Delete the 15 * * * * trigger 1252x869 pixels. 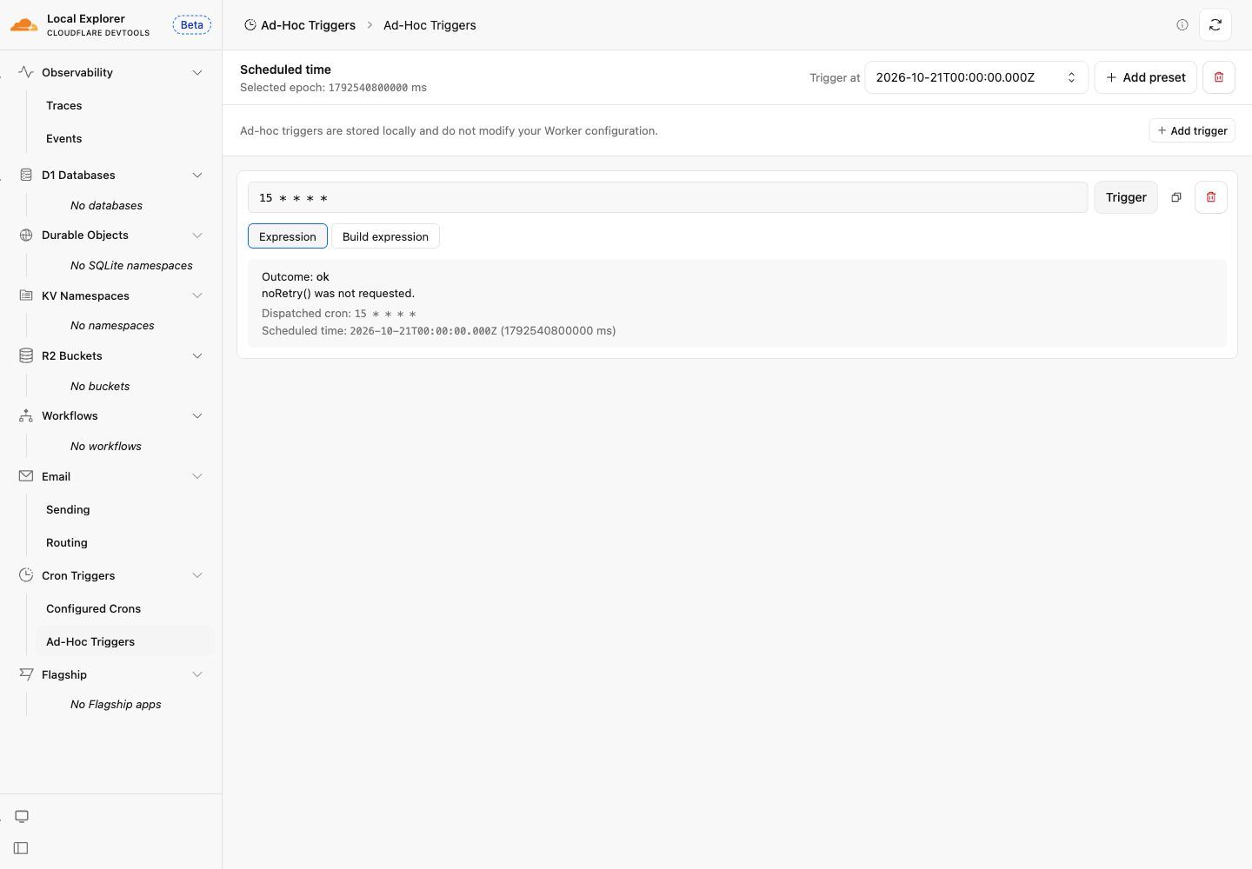click(x=1211, y=197)
